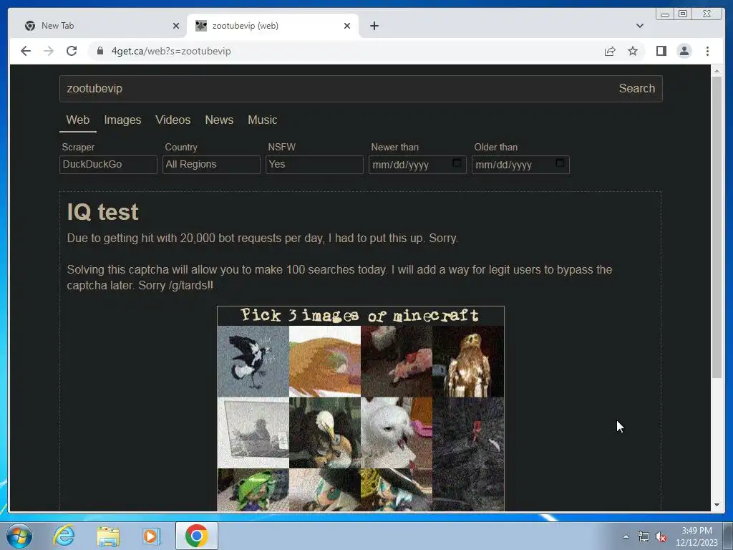Open the browser side panel
Image resolution: width=733 pixels, height=550 pixels.
point(661,51)
